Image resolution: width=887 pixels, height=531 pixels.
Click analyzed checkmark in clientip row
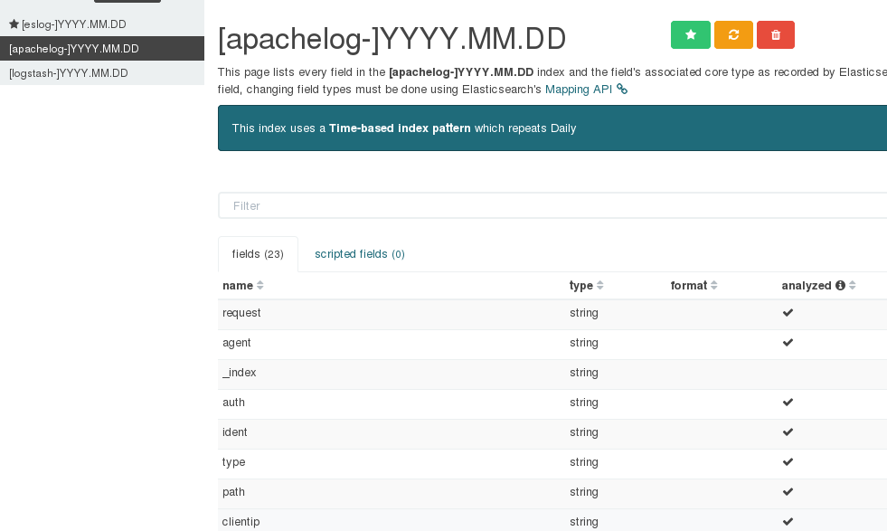click(788, 521)
